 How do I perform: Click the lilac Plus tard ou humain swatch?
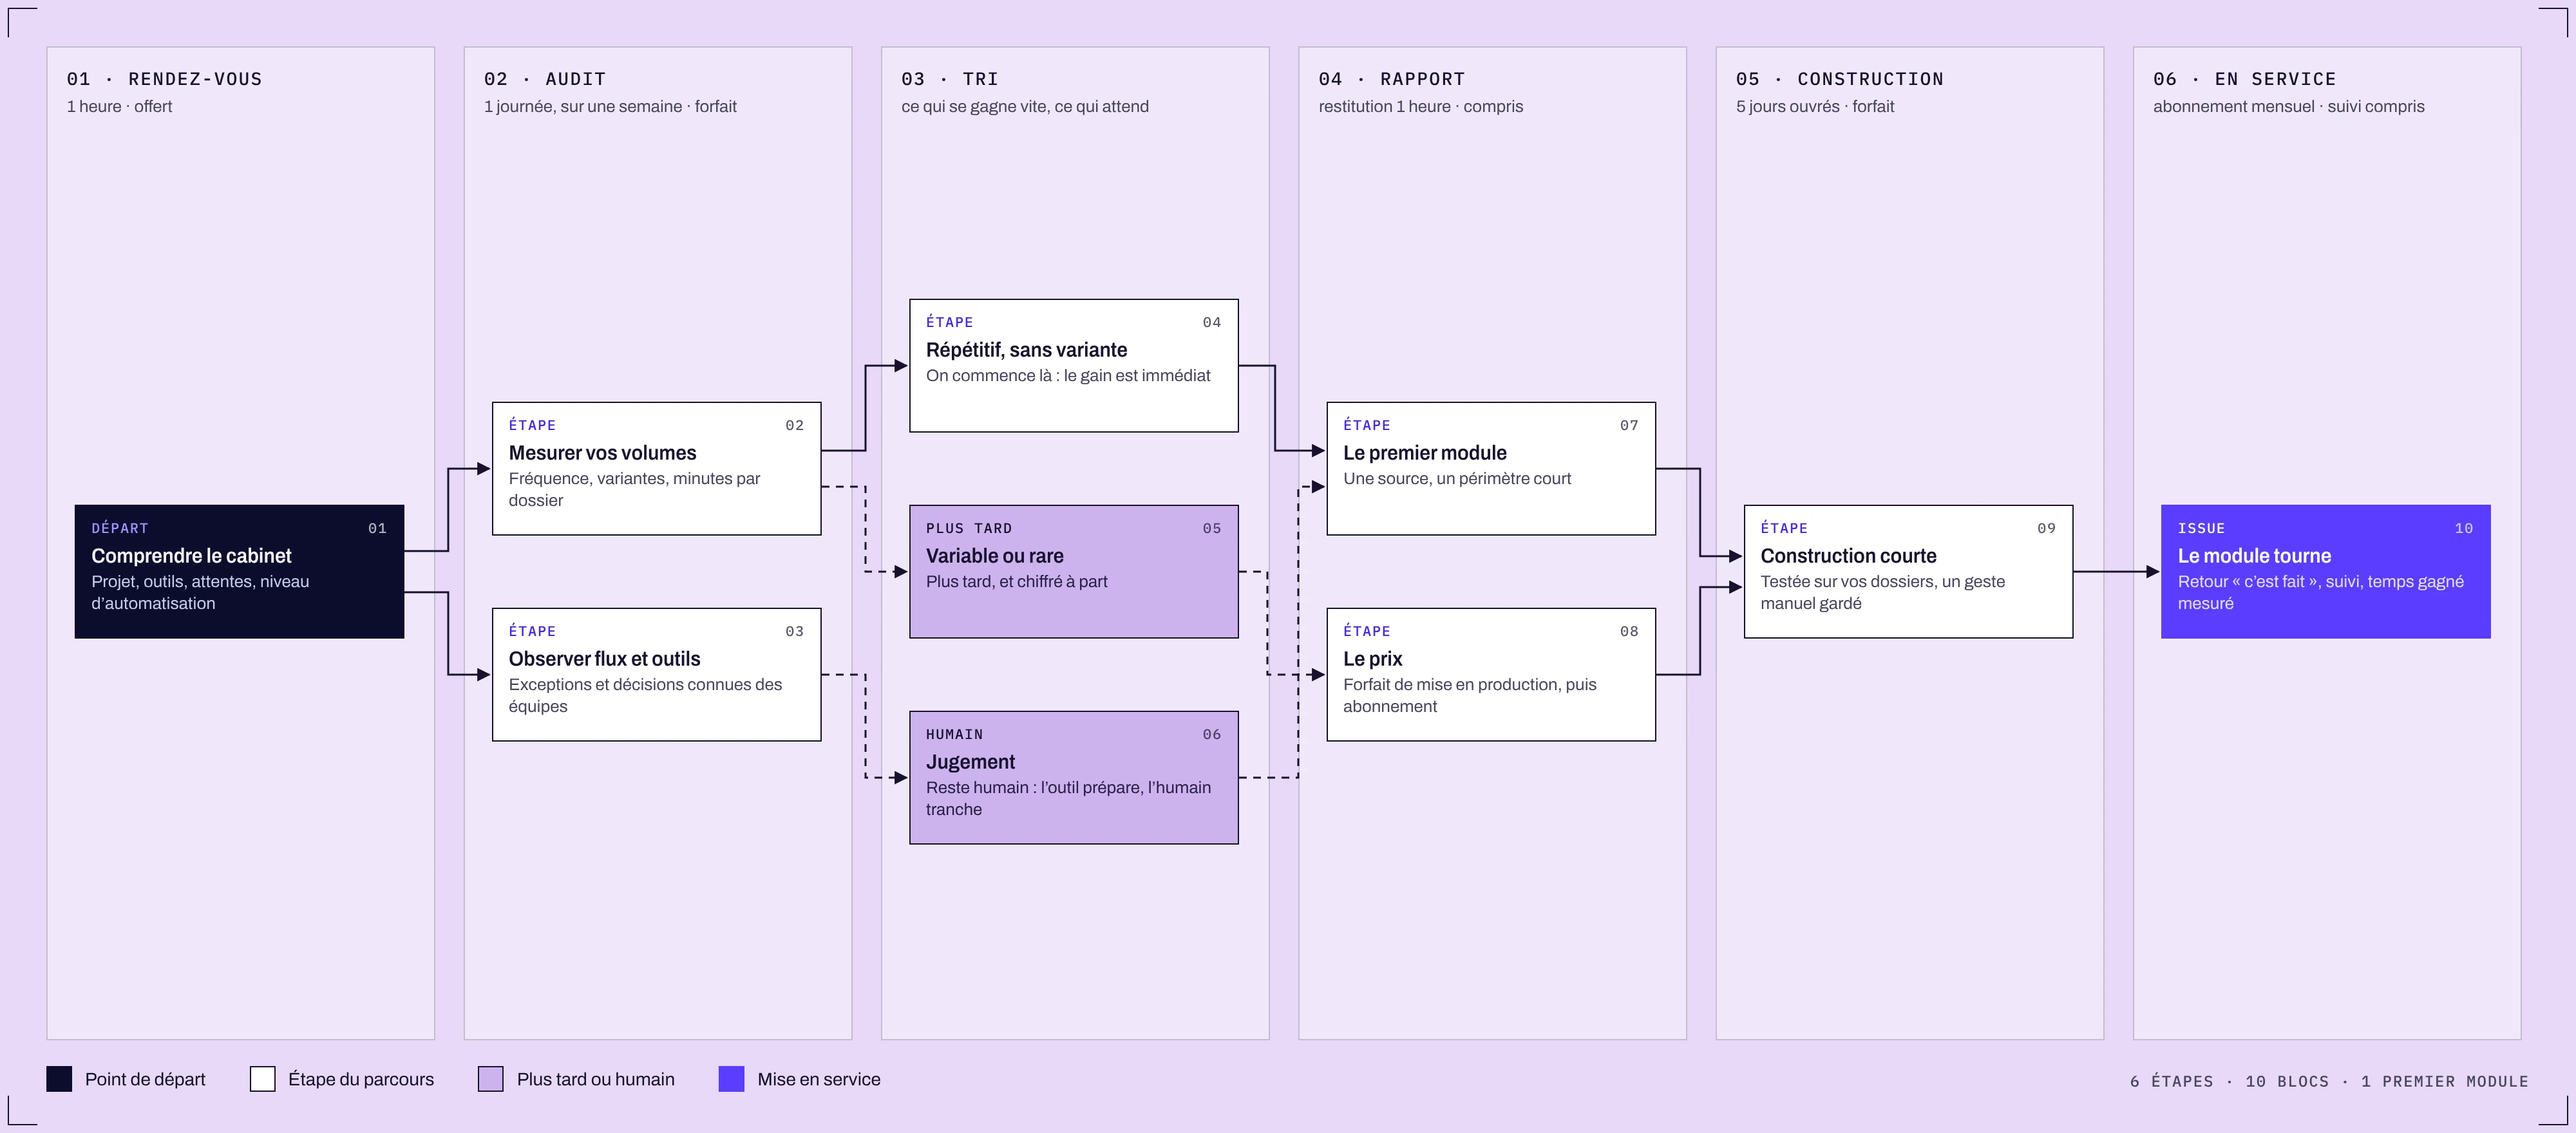(491, 1079)
